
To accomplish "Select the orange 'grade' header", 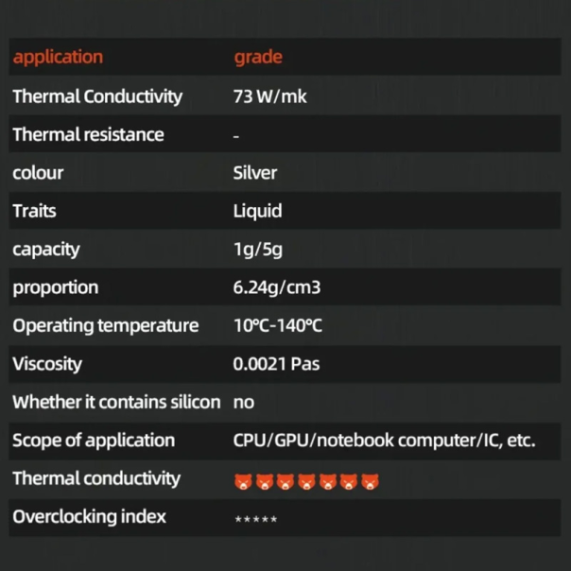I will [x=258, y=57].
